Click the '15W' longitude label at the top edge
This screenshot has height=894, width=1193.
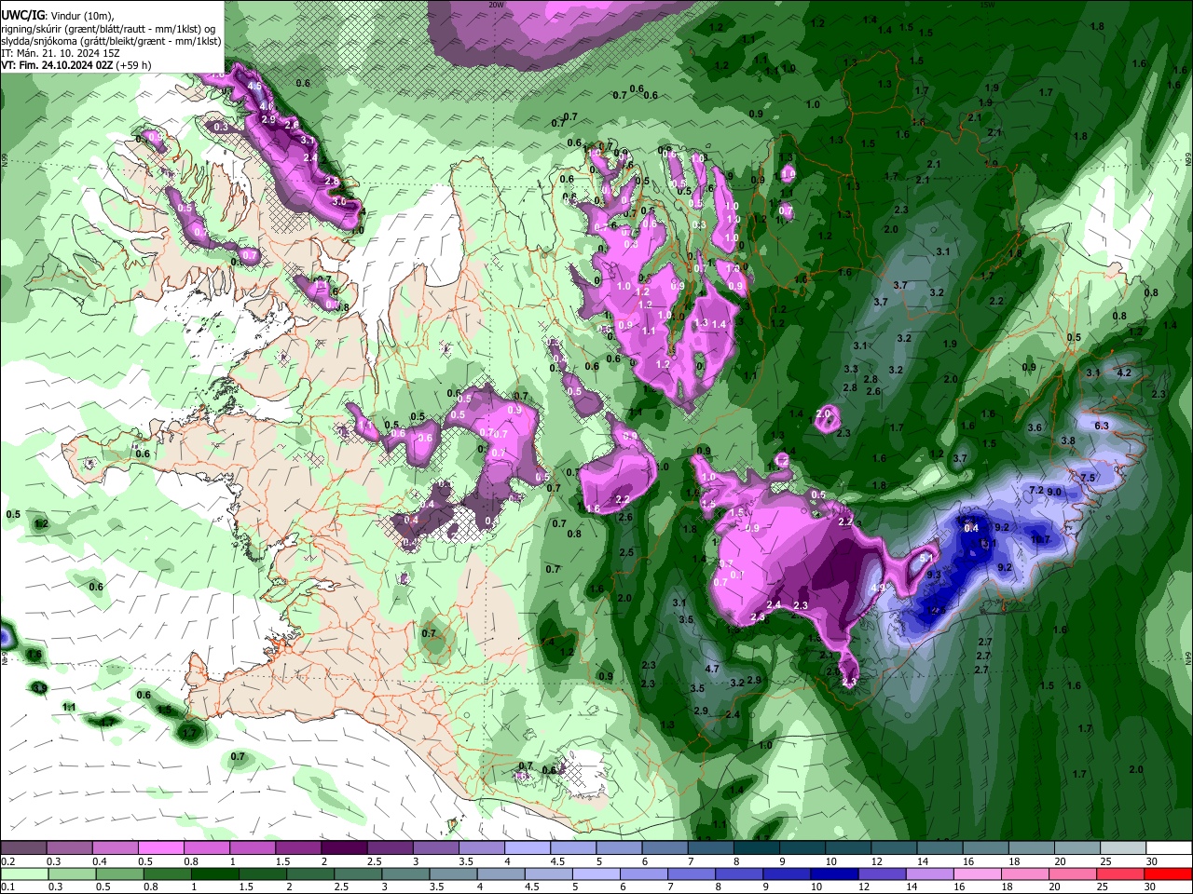[x=988, y=5]
